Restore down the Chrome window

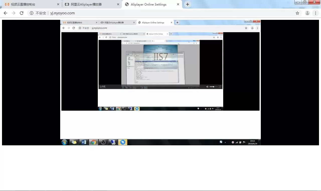coord(305,2)
